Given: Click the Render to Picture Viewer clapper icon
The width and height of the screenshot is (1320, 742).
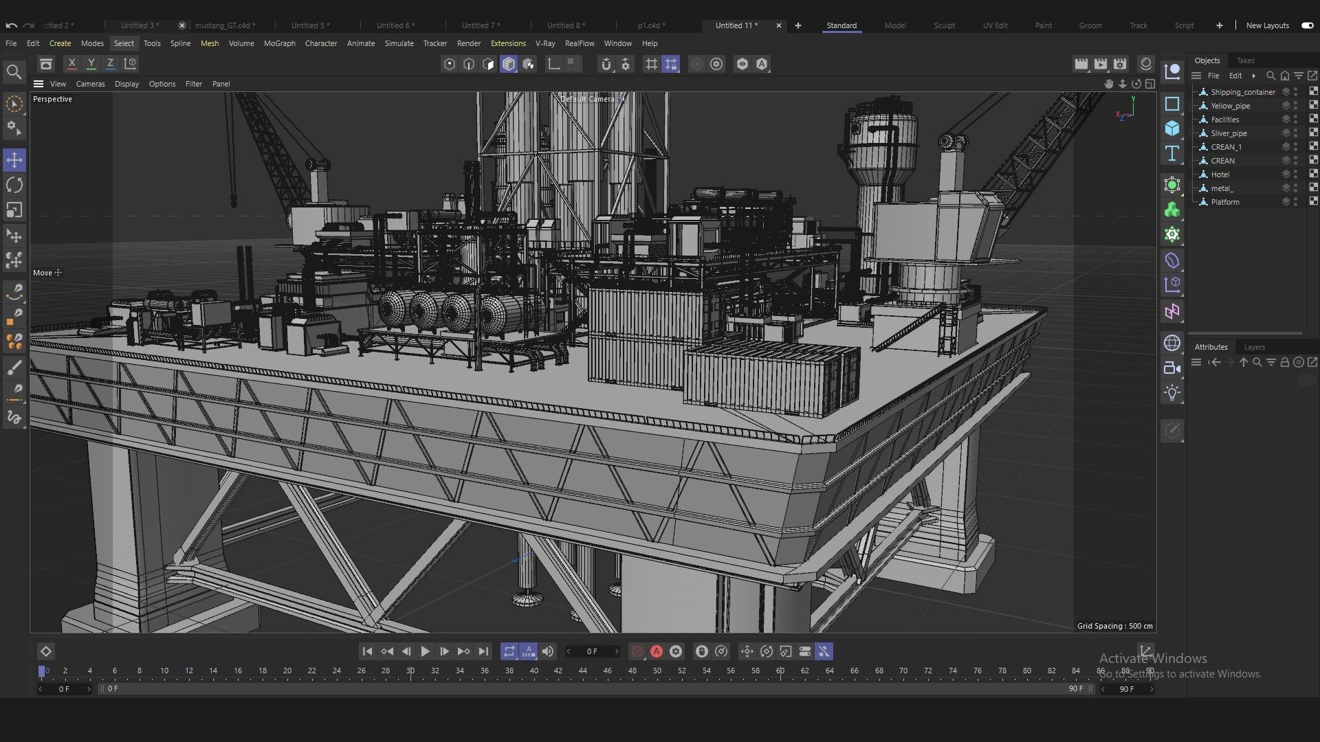Looking at the screenshot, I should coord(1101,64).
